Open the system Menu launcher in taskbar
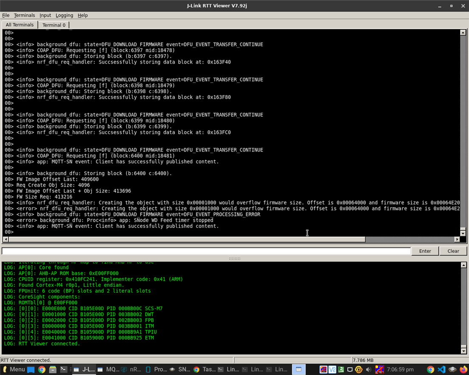Viewport: 469px width, 375px height. [14, 369]
